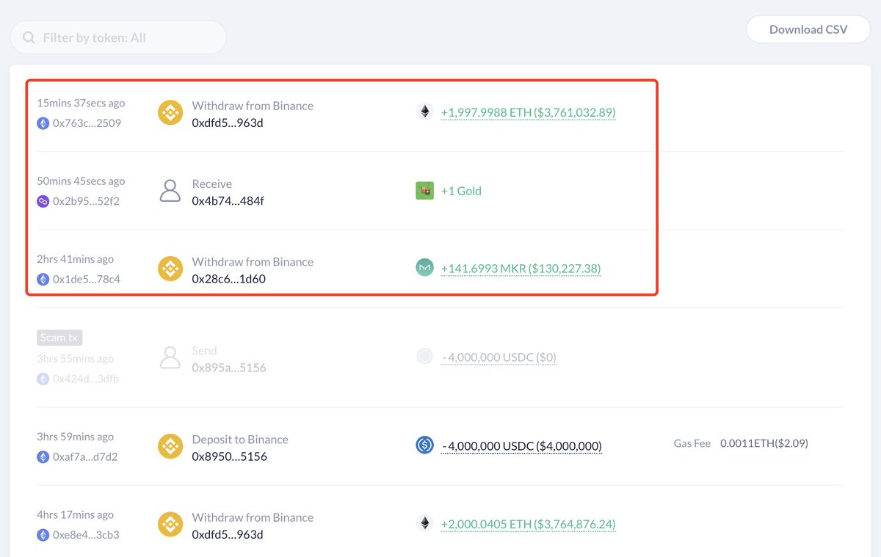881x557 pixels.
Task: Select the 15mins 37secs ago timestamp
Action: coord(81,103)
